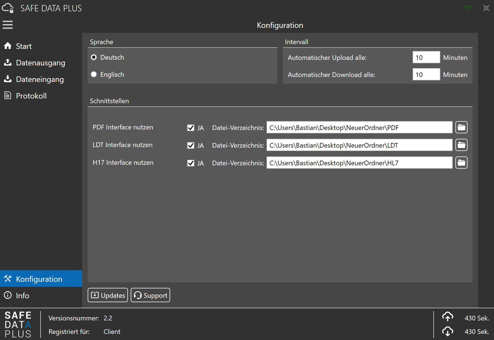Click the Protokoll document icon
494x340 pixels.
(8, 95)
